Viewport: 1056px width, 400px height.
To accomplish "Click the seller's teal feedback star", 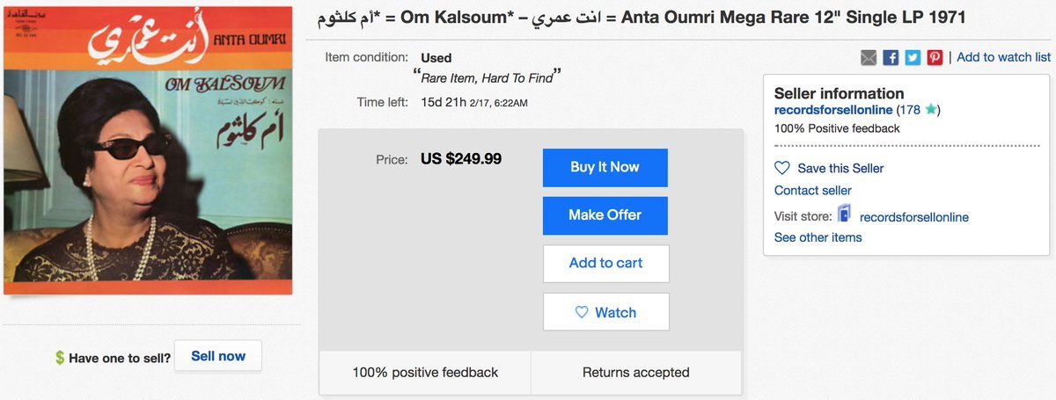I will [x=931, y=110].
